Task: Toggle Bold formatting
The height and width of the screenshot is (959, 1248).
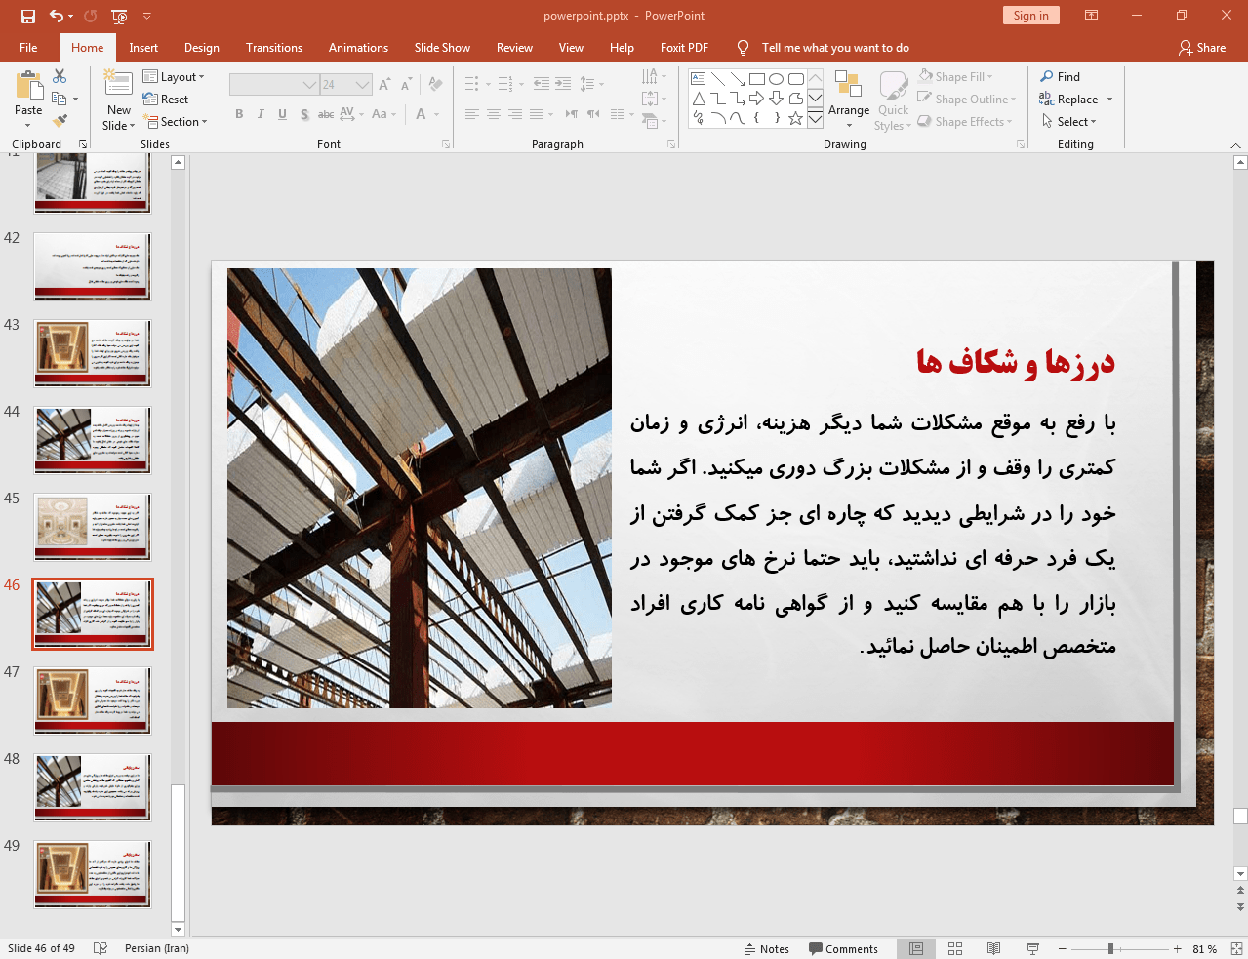Action: pyautogui.click(x=239, y=114)
